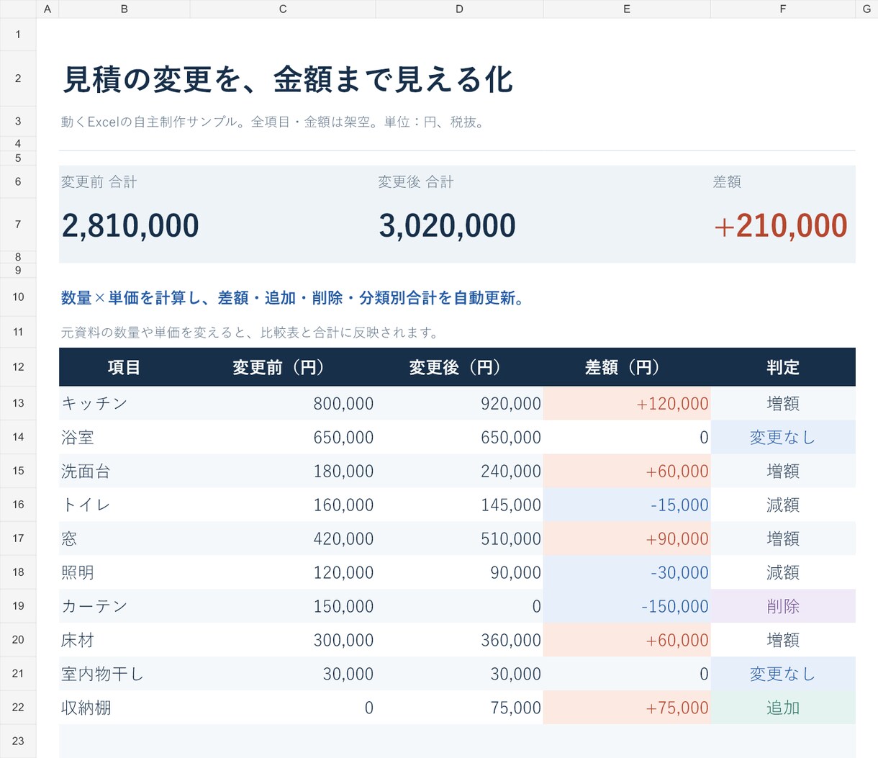Select the 収納棚 item cell
This screenshot has height=758, width=878.
(x=125, y=708)
